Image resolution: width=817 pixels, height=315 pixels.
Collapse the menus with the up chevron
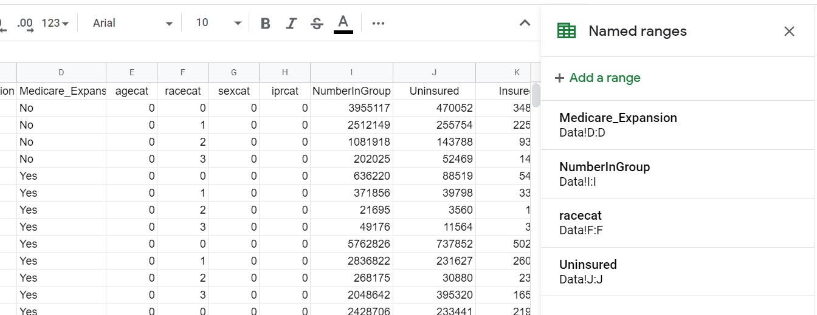(525, 23)
